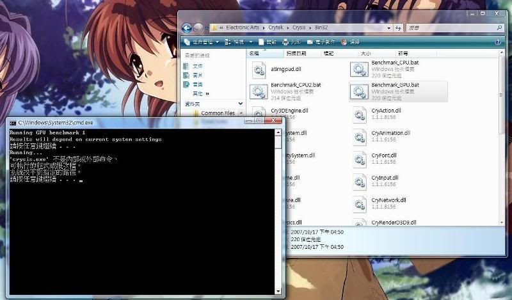Select the Crysis breadcrumb segment

point(299,28)
